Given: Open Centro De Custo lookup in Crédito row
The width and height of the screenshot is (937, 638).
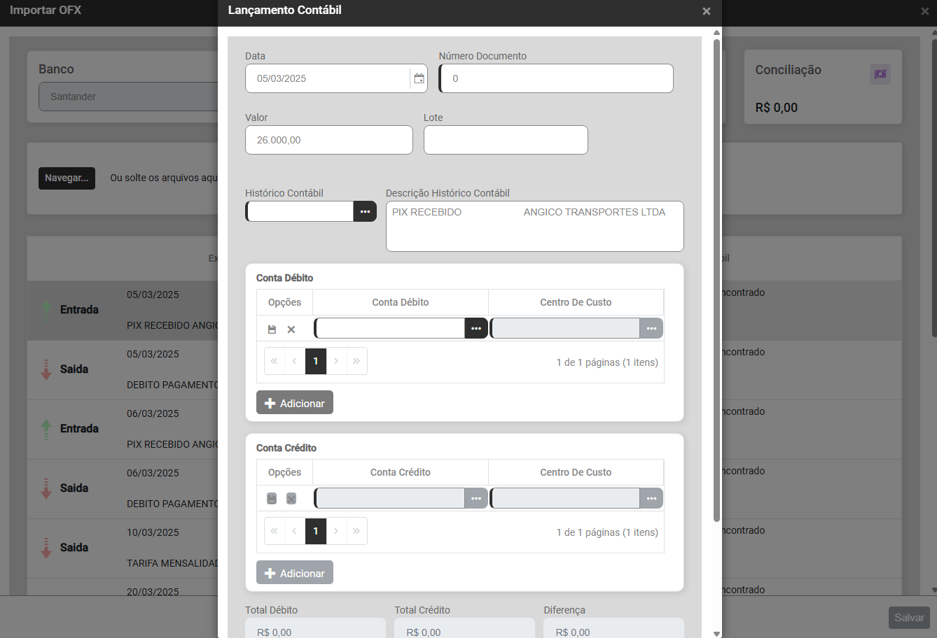Looking at the screenshot, I should [651, 498].
